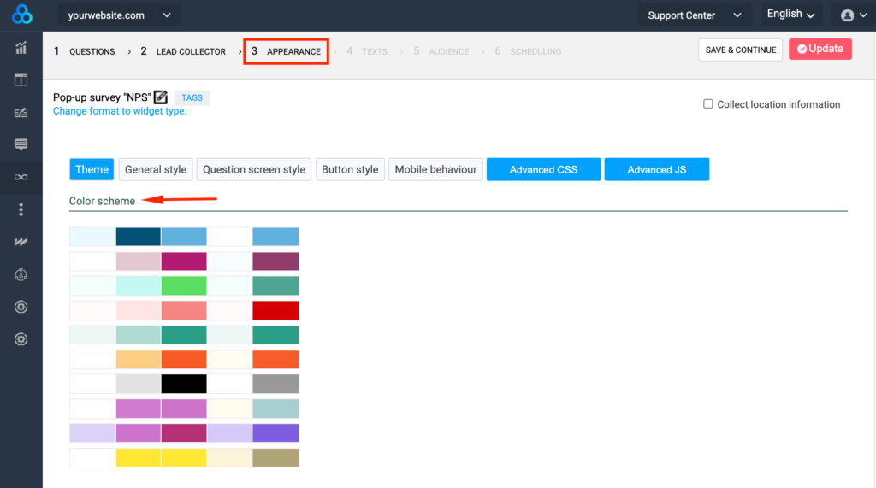Click the window layout sidebar icon

[x=21, y=80]
